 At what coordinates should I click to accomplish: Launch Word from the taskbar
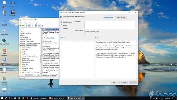pyautogui.click(x=15, y=98)
